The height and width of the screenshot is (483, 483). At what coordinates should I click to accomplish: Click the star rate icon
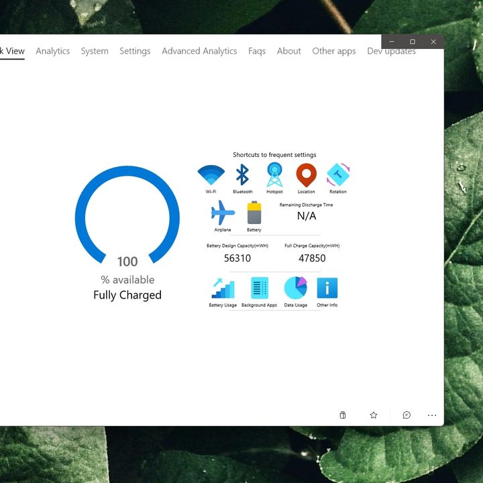pyautogui.click(x=374, y=415)
